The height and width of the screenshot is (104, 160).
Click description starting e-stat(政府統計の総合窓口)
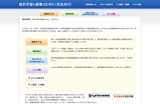coord(91,67)
